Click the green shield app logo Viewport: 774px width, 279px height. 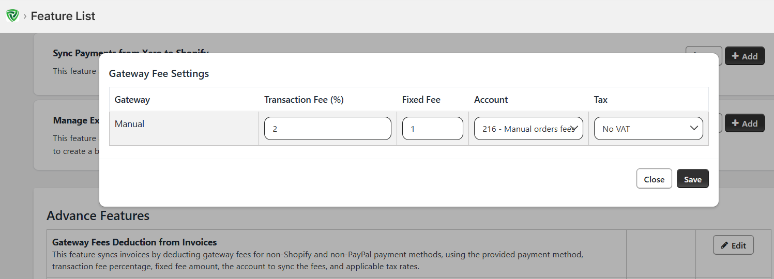click(12, 16)
